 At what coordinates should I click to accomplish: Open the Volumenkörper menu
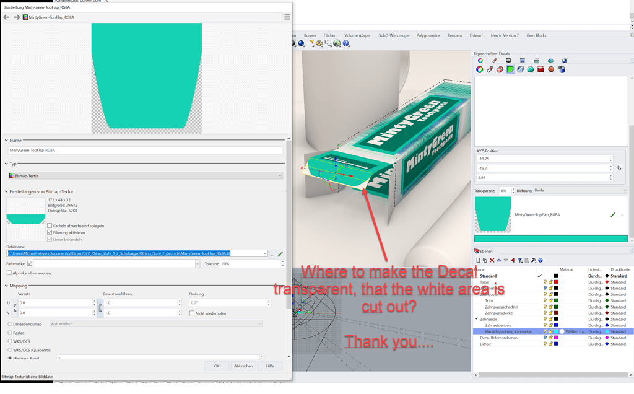357,35
